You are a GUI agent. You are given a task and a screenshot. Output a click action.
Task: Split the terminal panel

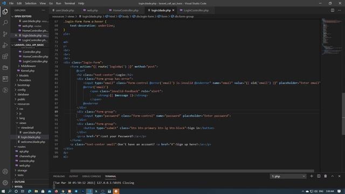pyautogui.click(x=319, y=176)
